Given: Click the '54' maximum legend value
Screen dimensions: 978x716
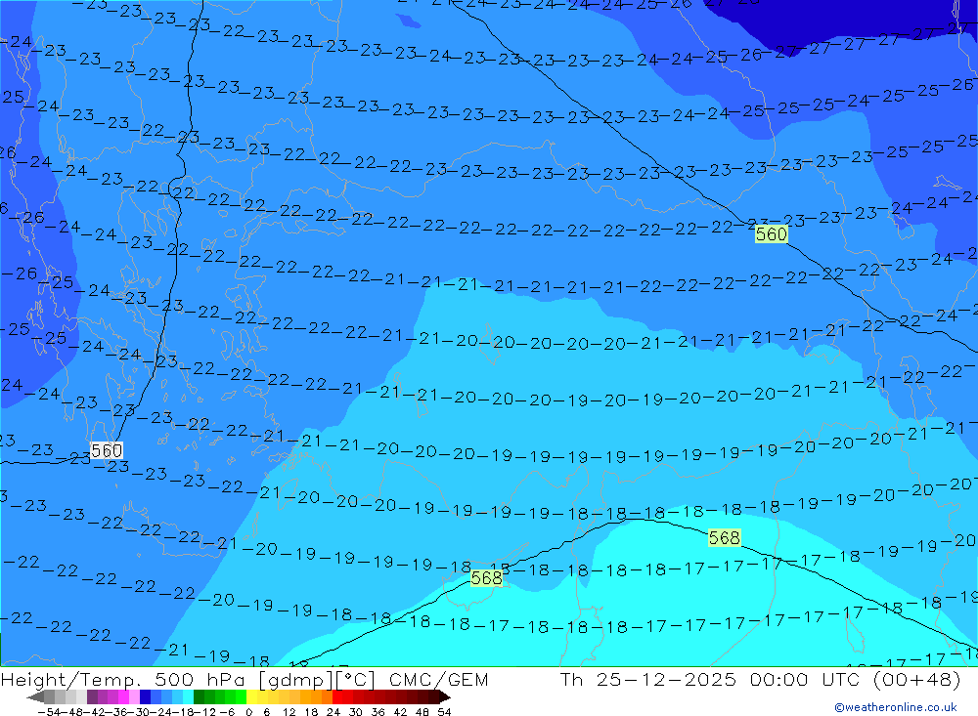Looking at the screenshot, I should (x=444, y=712).
